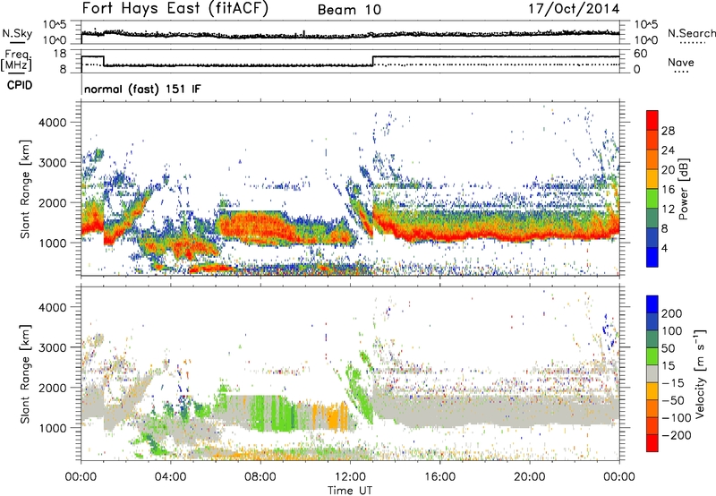
Task: Click the power panel 'Slant Range [km]' label
Action: (25, 189)
